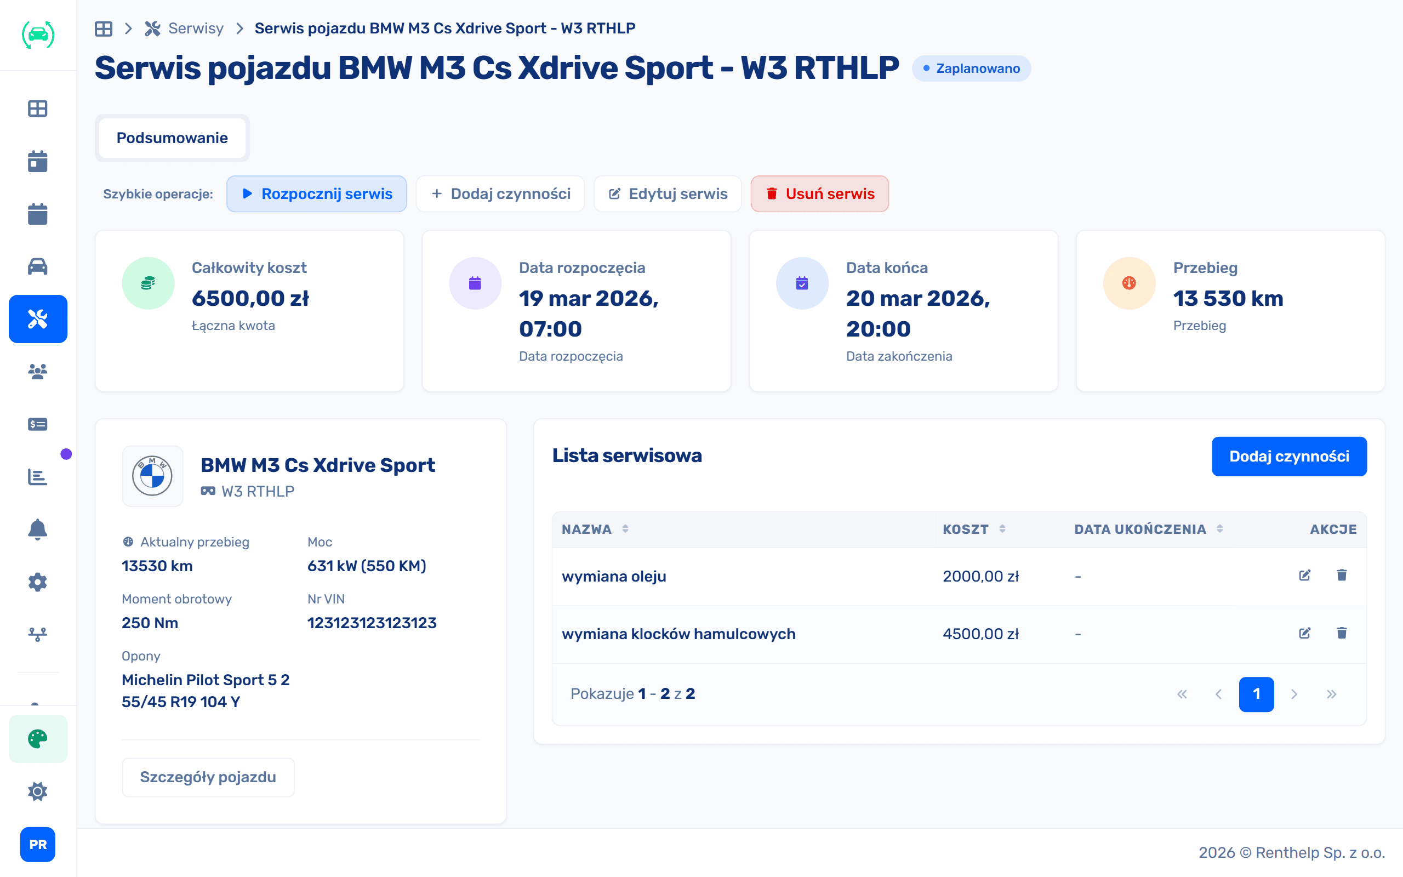The height and width of the screenshot is (877, 1403).
Task: Open the notifications bell icon
Action: 38,529
